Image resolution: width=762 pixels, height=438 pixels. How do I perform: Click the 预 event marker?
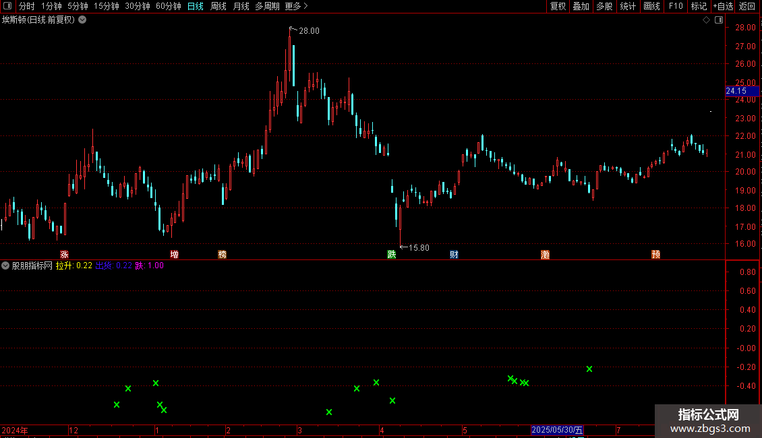pos(655,255)
